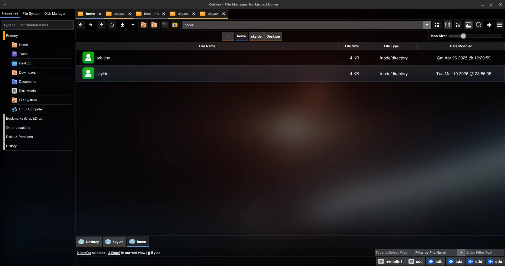Switch to grid icon view

(437, 25)
